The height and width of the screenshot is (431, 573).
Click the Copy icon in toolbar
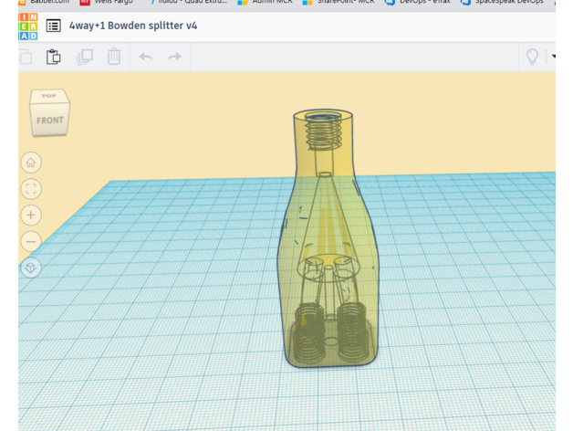pyautogui.click(x=25, y=57)
